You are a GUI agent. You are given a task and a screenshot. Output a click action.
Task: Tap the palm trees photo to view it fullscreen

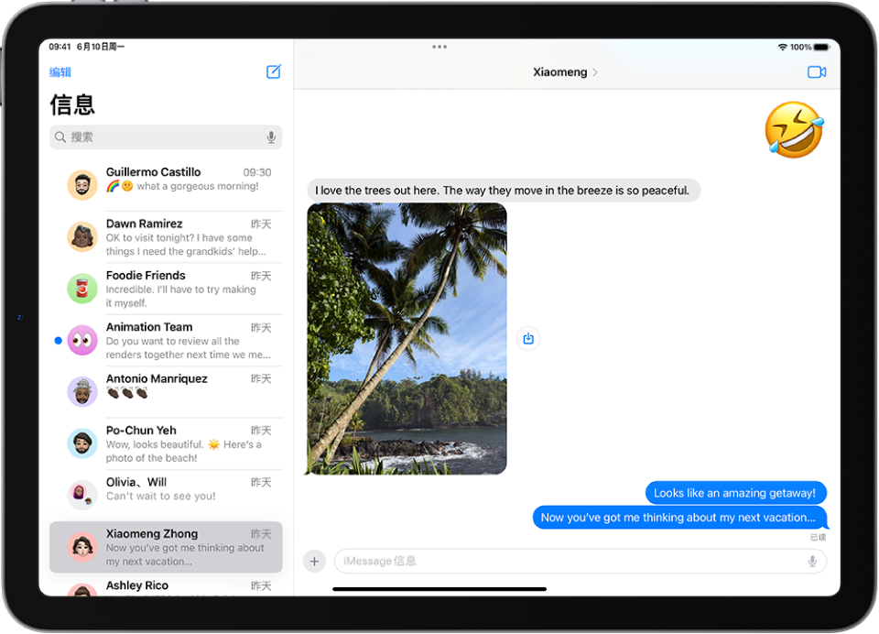click(x=406, y=339)
